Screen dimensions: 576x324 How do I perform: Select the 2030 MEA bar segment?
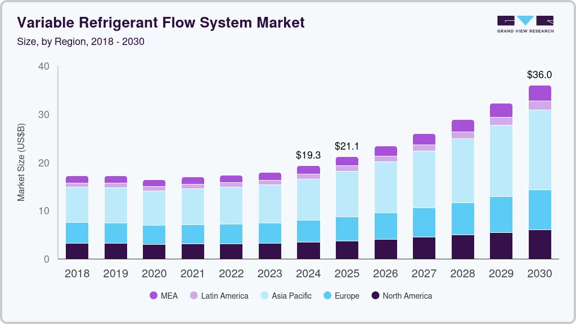pyautogui.click(x=539, y=93)
